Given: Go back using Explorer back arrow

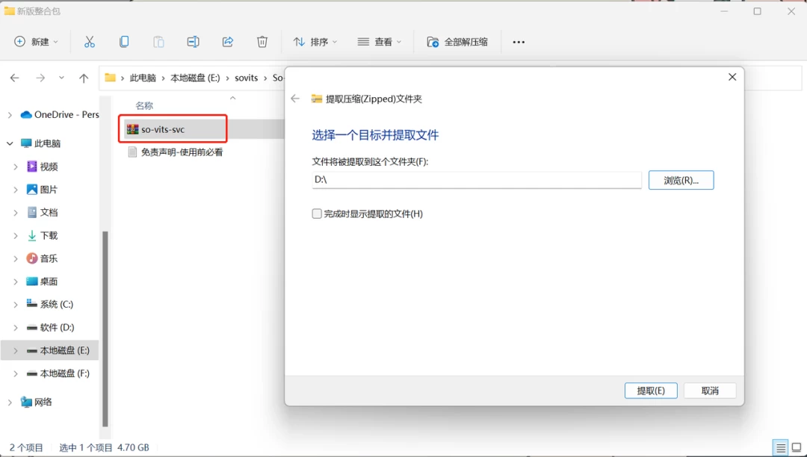Looking at the screenshot, I should [x=14, y=78].
